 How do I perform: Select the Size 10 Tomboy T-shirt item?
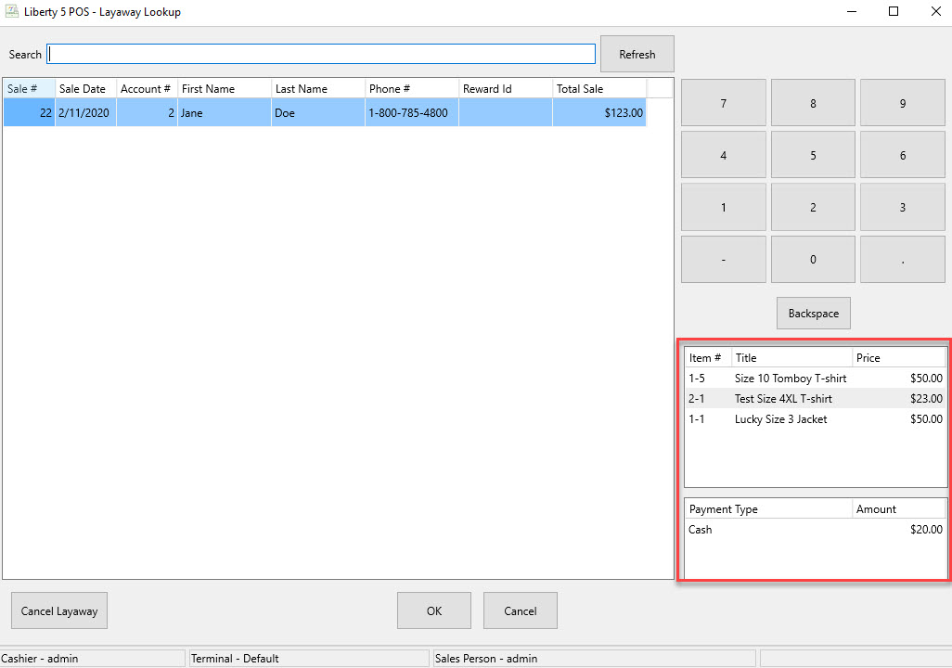pos(816,379)
